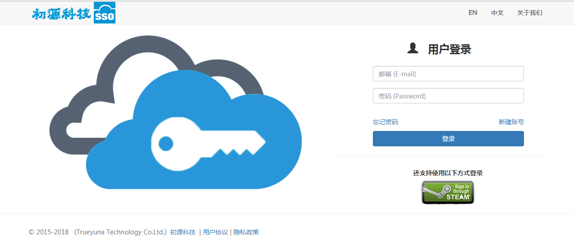Click the 还支持使用以下方式登录 label
Image resolution: width=574 pixels, height=238 pixels.
coord(448,173)
